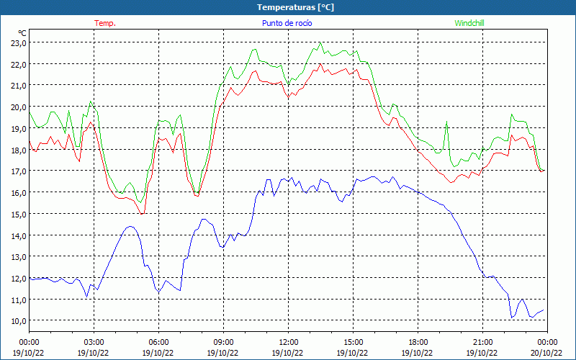Image resolution: width=576 pixels, height=360 pixels.
Task: Click the 15:00 time axis label
Action: click(353, 343)
